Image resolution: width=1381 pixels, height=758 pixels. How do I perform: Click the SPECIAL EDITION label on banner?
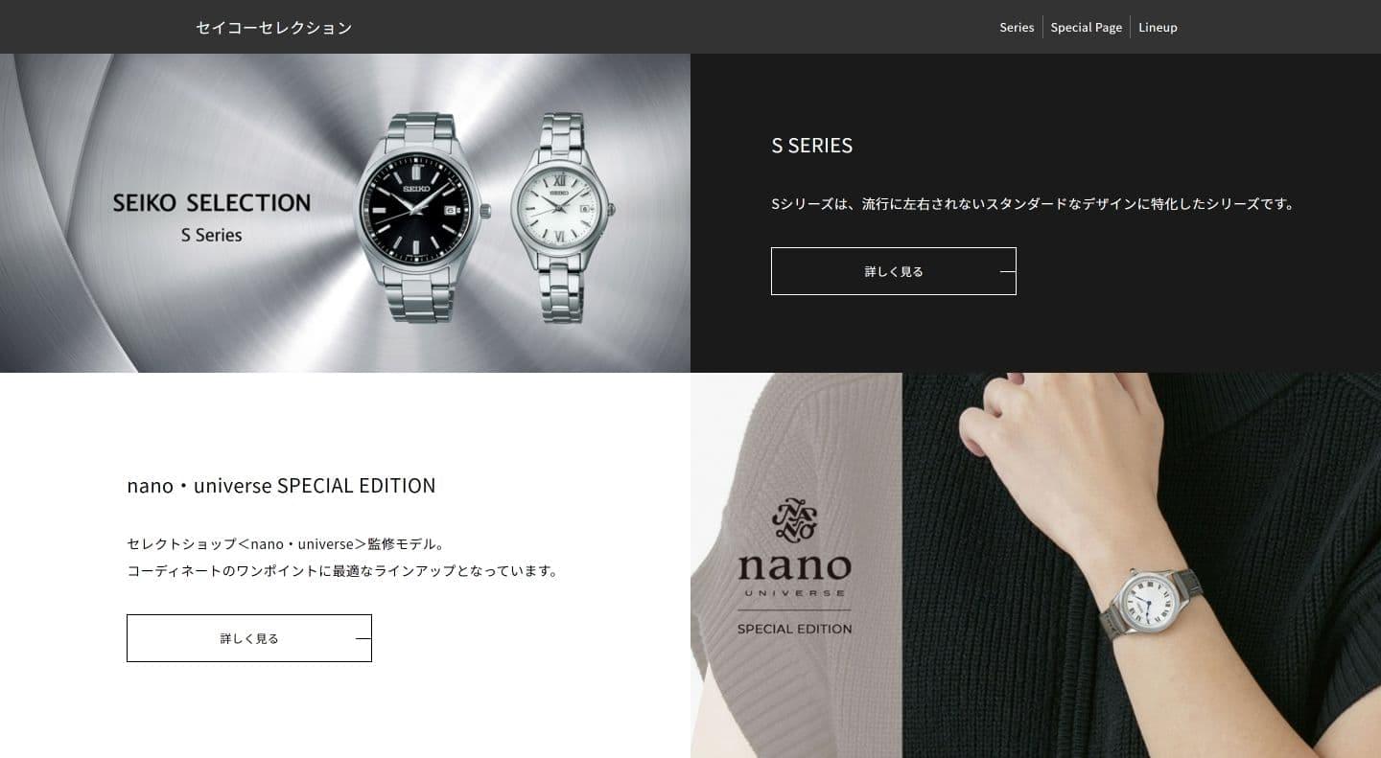(x=794, y=629)
